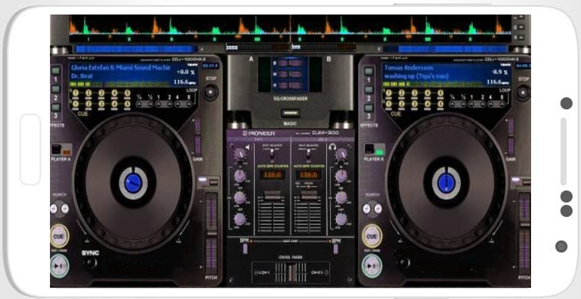Start play/pause on the right deck

(372, 265)
